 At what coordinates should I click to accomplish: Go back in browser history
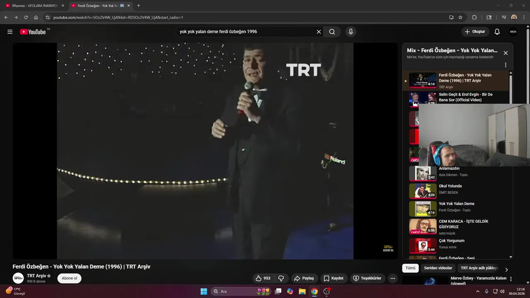pyautogui.click(x=6, y=17)
